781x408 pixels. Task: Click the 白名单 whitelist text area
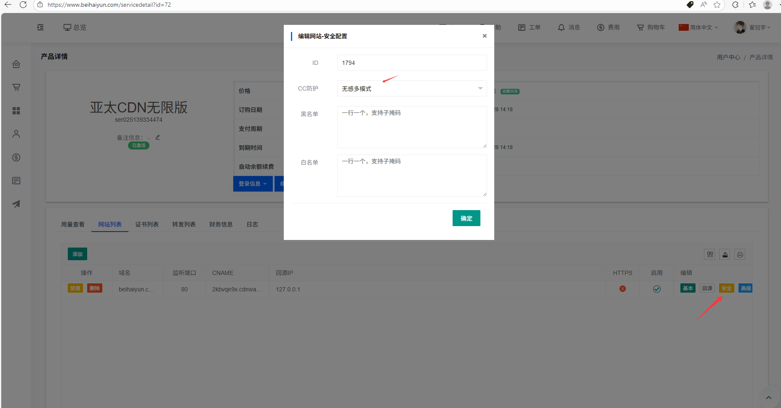(x=411, y=175)
